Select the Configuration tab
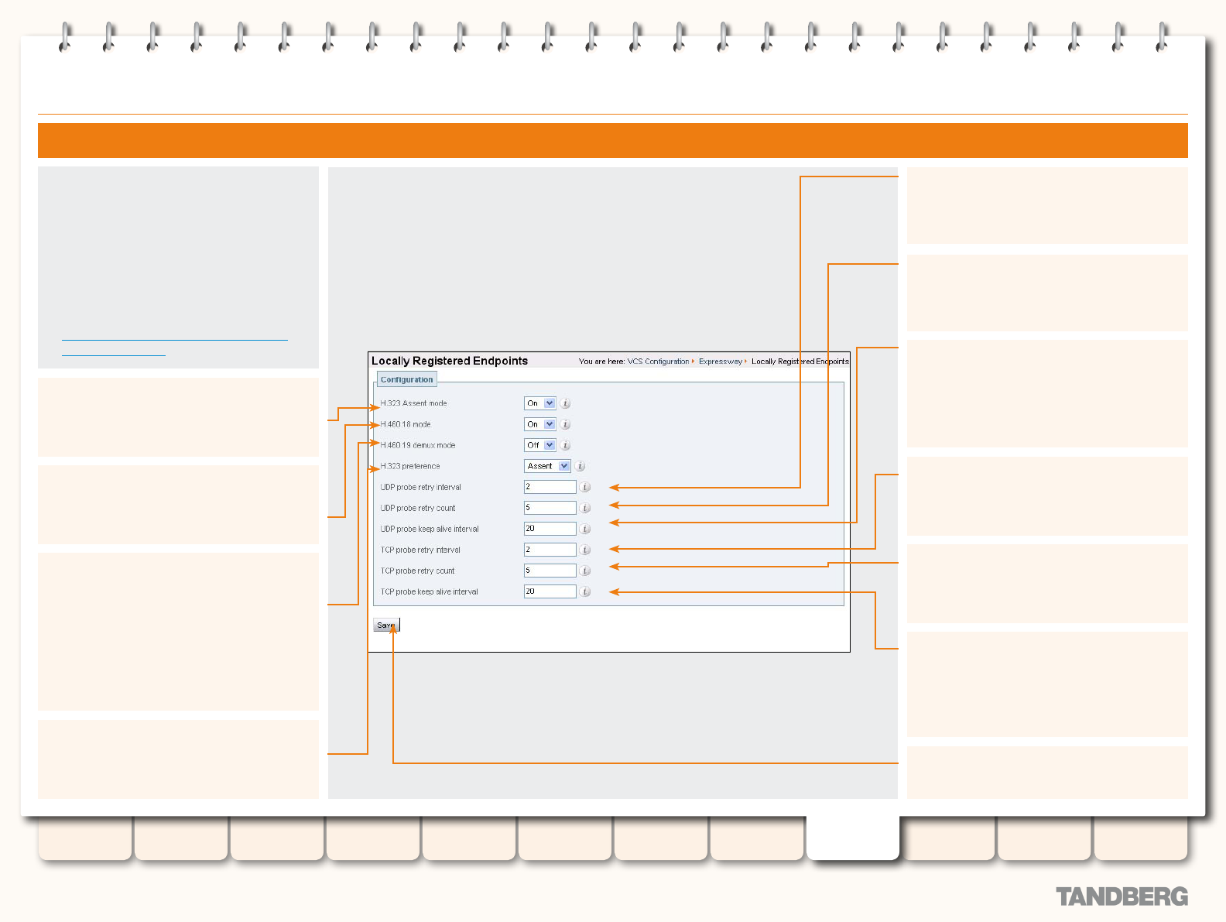The image size is (1226, 922). coord(407,379)
